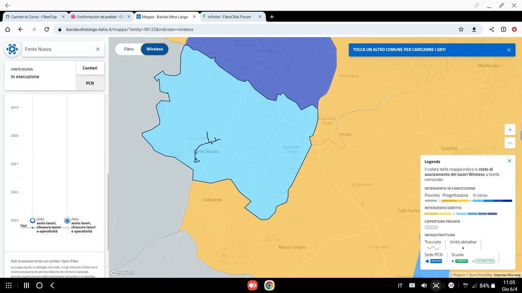Clear the Fonte Nuova search field
The image size is (522, 293).
pyautogui.click(x=98, y=49)
